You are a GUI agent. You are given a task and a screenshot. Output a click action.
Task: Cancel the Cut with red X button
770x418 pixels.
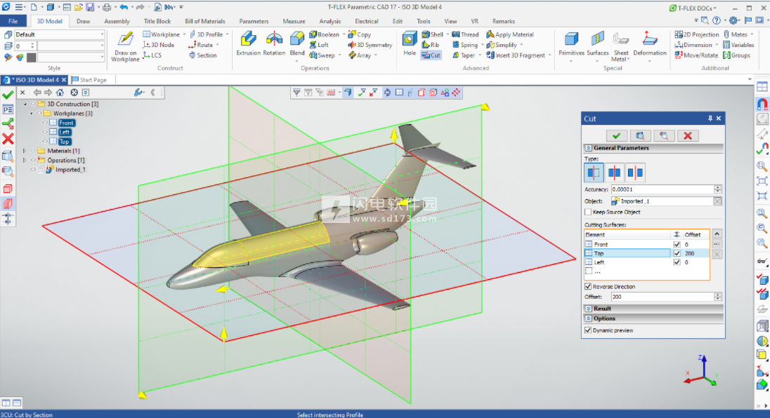pyautogui.click(x=688, y=136)
